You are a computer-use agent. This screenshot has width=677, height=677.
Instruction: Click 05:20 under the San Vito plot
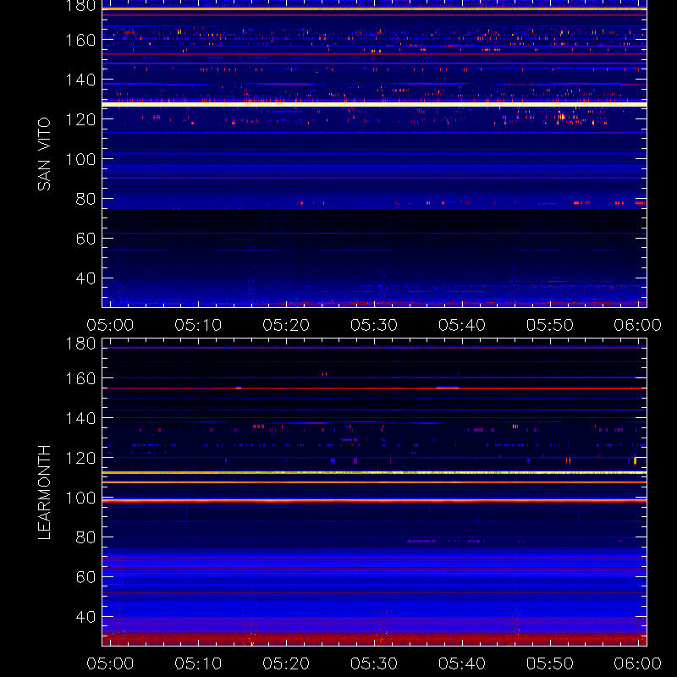point(286,325)
